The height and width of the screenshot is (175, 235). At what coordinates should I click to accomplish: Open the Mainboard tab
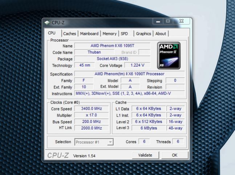[89, 34]
